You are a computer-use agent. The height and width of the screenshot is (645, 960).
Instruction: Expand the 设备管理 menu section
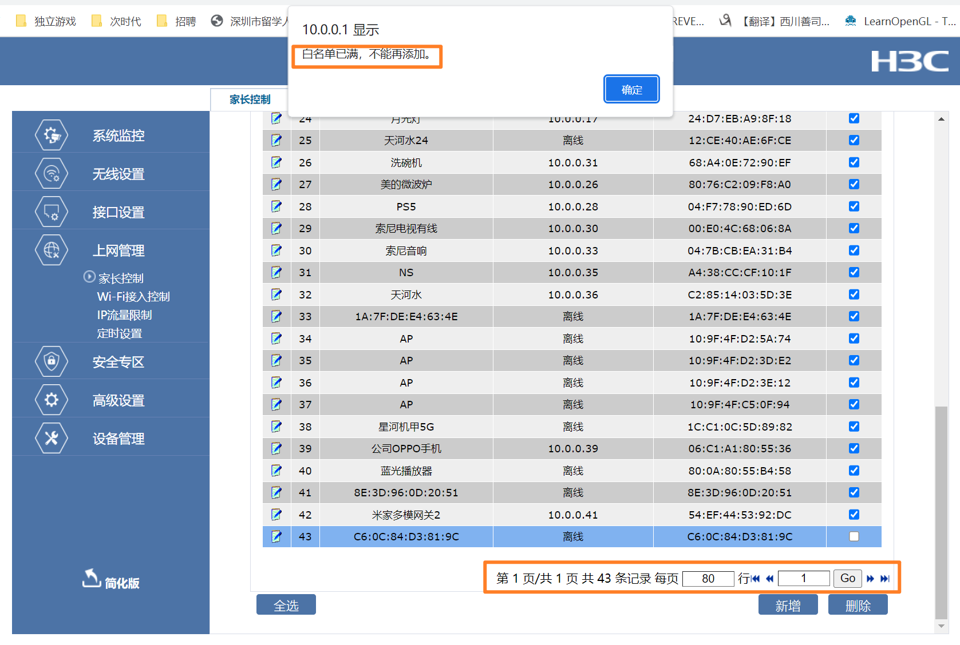[118, 439]
